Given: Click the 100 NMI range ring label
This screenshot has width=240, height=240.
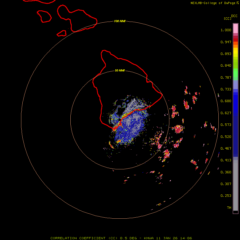Looking at the screenshot, I should tap(120, 21).
